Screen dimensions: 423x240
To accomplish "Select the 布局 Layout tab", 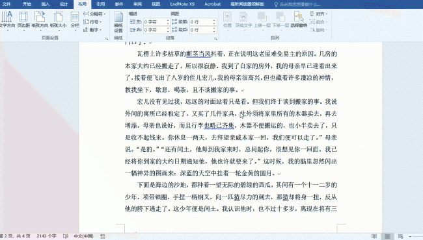I will coord(82,4).
